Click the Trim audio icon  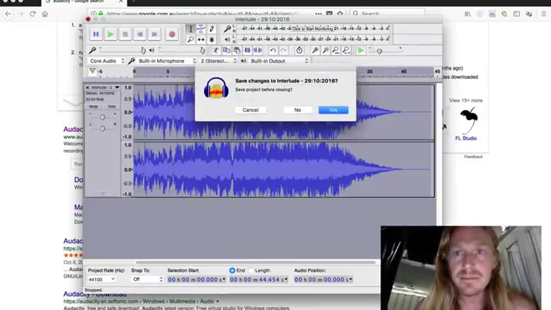(247, 50)
